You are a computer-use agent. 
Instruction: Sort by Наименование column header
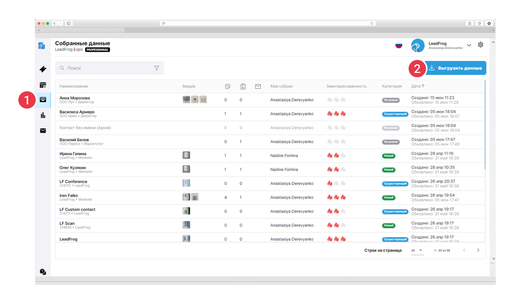74,86
